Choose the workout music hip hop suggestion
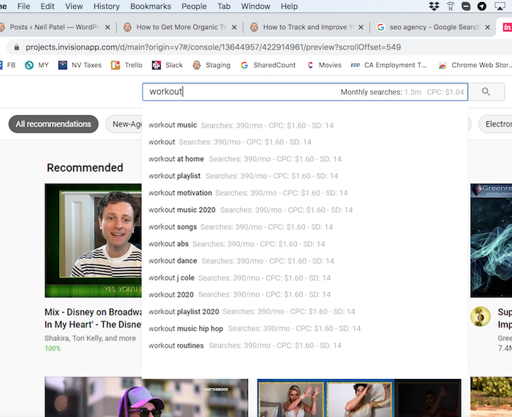Image resolution: width=512 pixels, height=417 pixels. (x=255, y=329)
